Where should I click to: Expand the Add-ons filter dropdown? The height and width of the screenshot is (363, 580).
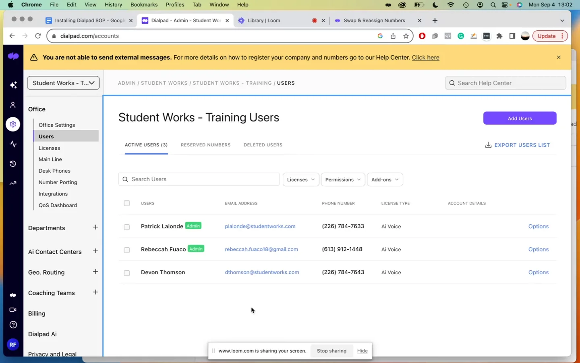coord(385,179)
